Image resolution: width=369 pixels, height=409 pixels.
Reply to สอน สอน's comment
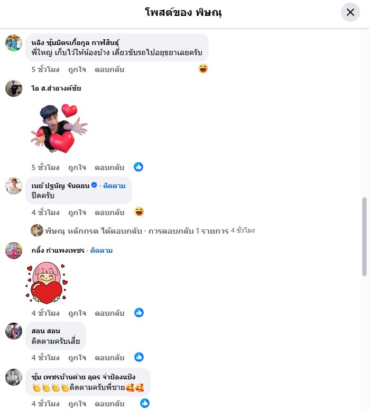tap(109, 358)
